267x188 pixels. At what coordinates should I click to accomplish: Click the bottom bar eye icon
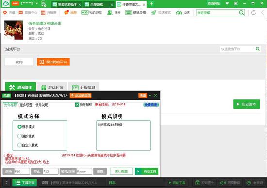[x=249, y=183]
